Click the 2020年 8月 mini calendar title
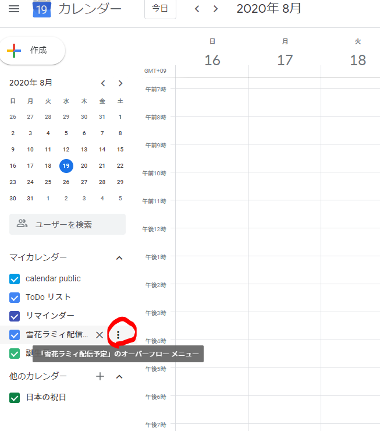This screenshot has width=380, height=431. [31, 83]
